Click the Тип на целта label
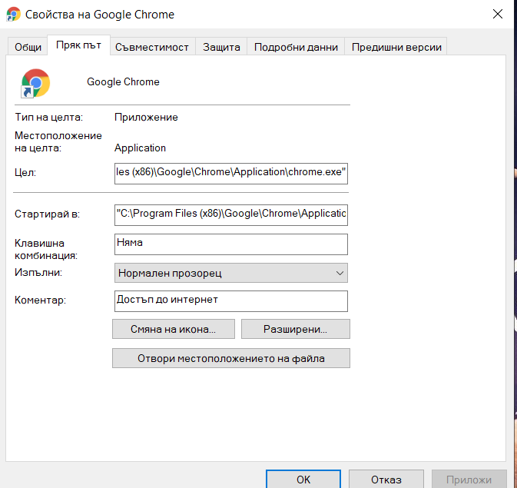The image size is (517, 488). tap(49, 117)
